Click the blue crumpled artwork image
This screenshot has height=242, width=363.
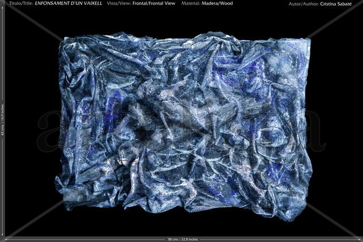click(x=184, y=126)
